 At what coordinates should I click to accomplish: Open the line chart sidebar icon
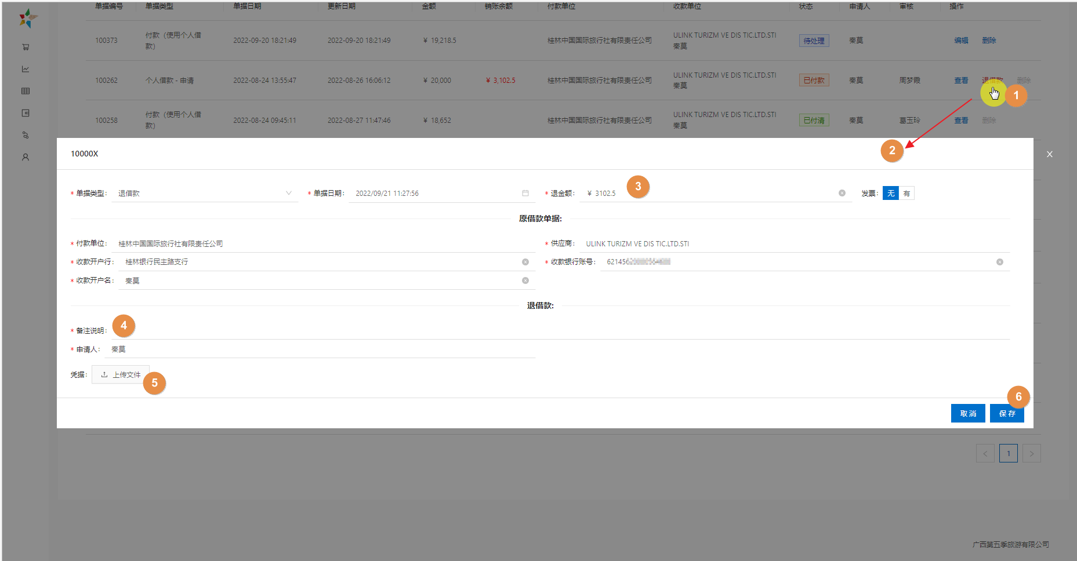pos(26,69)
